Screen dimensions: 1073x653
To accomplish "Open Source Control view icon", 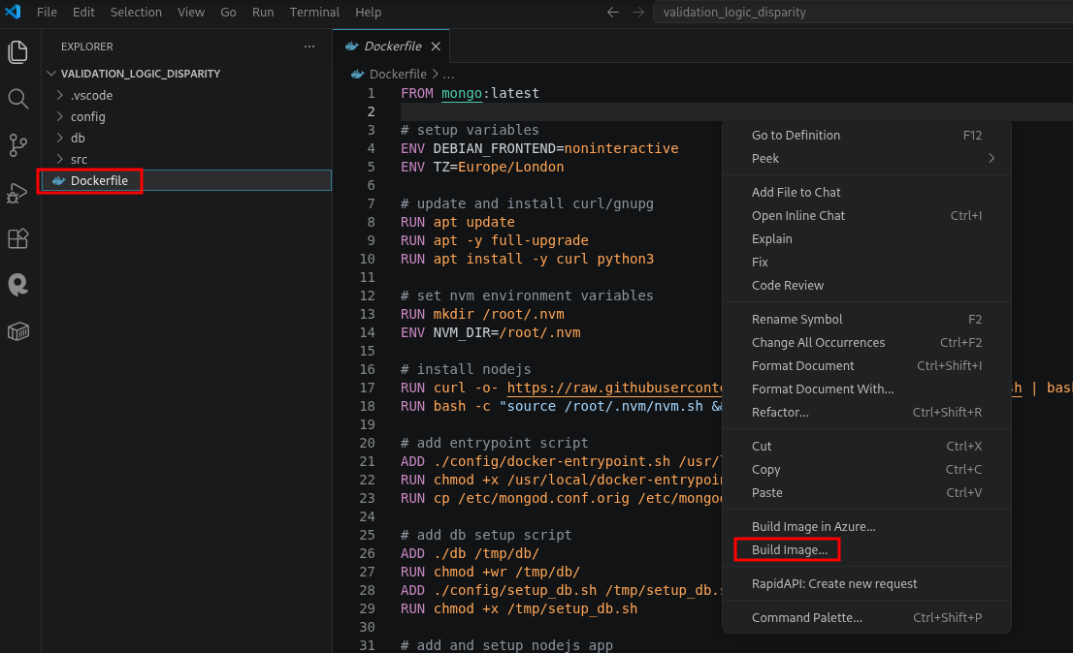I will (17, 145).
